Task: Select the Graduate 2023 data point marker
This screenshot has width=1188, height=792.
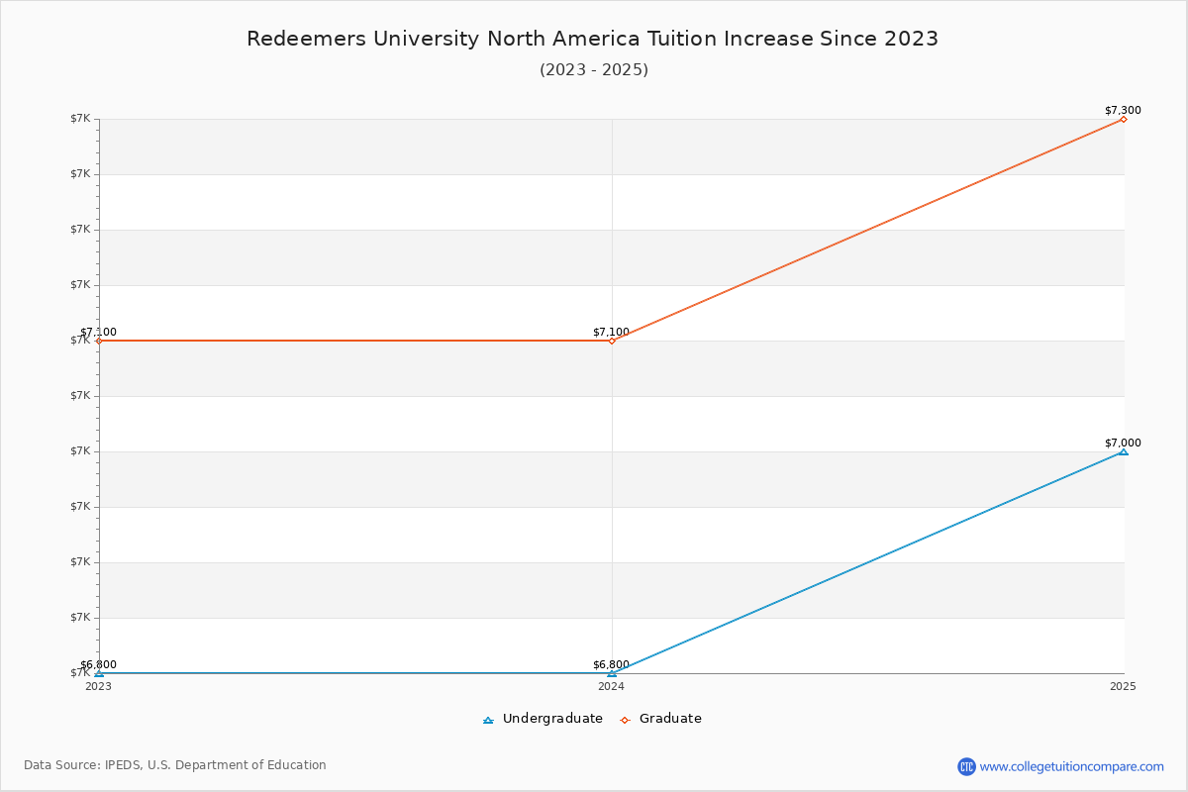Action: click(99, 341)
